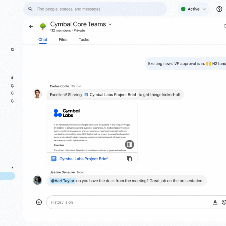Click the magnifier icon in the search bar
The image size is (226, 226).
click(30, 9)
